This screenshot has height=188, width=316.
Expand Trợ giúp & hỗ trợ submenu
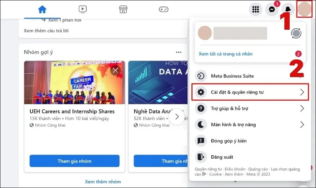(x=250, y=108)
